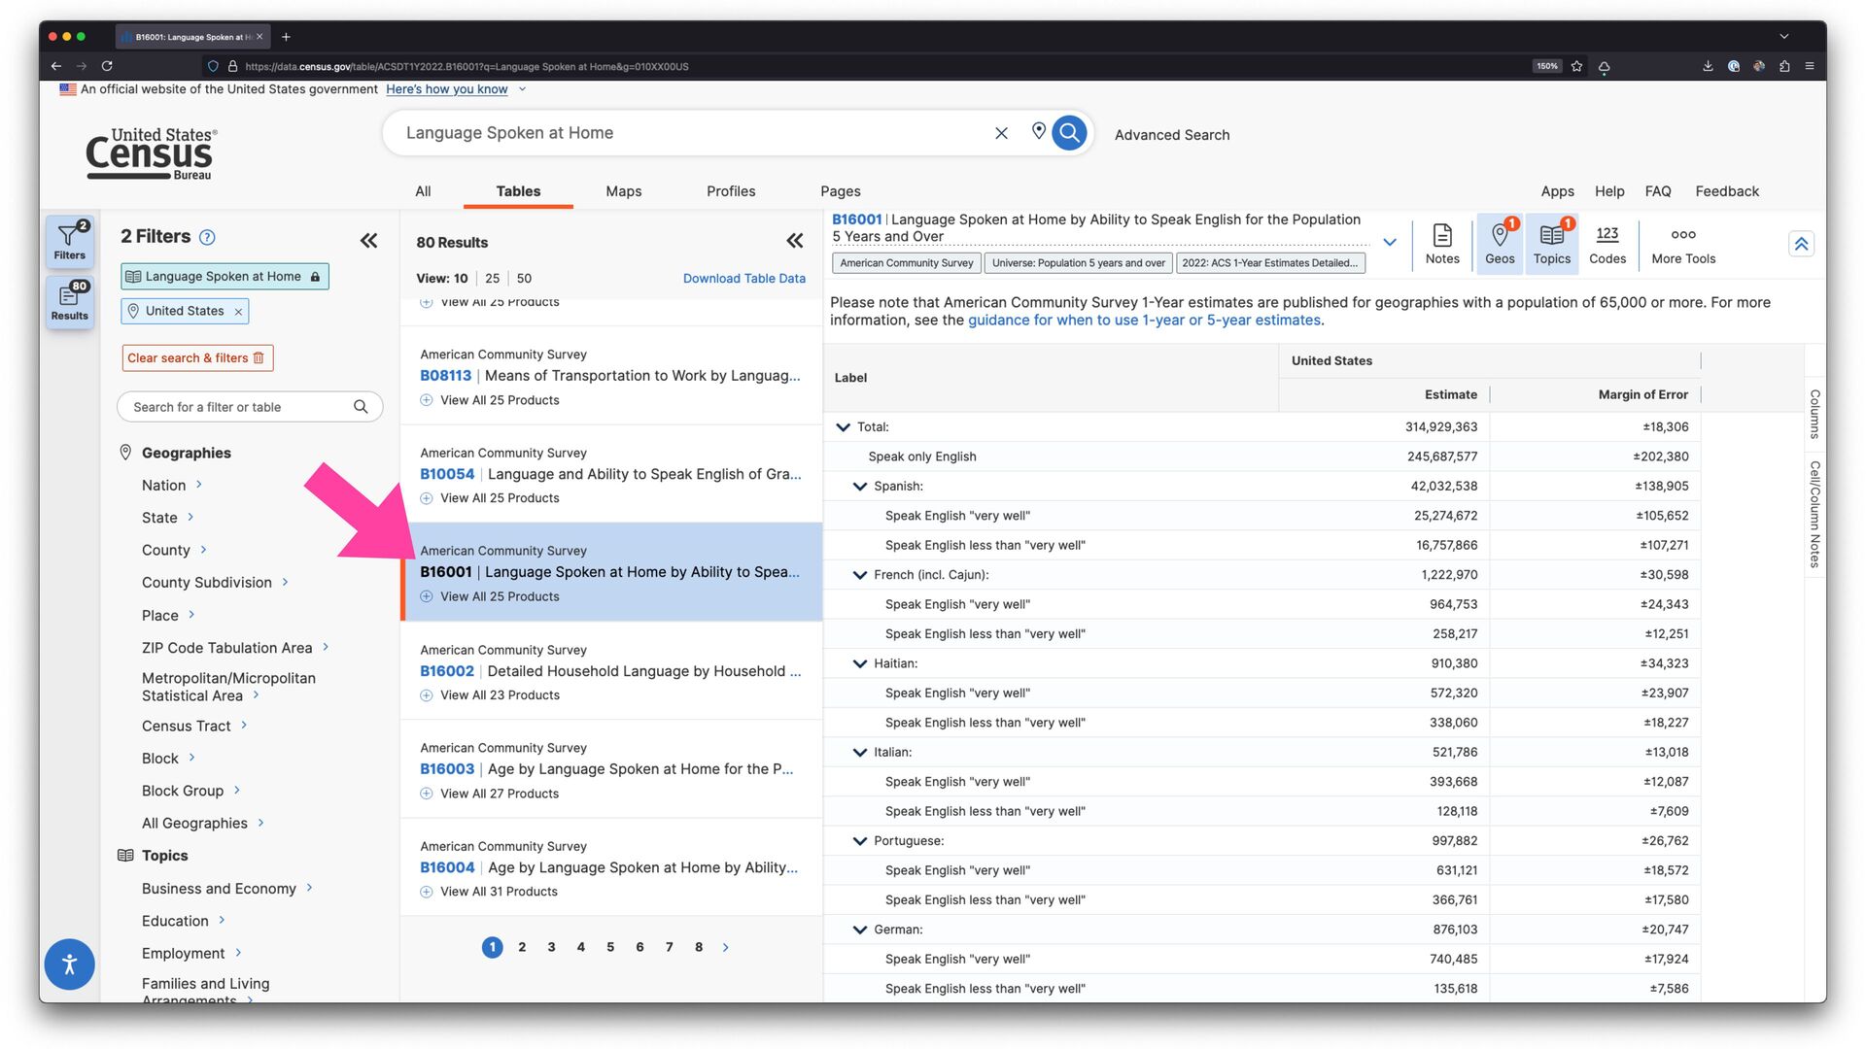Click the filter or table search field
This screenshot has height=1049, width=1866.
coord(250,407)
